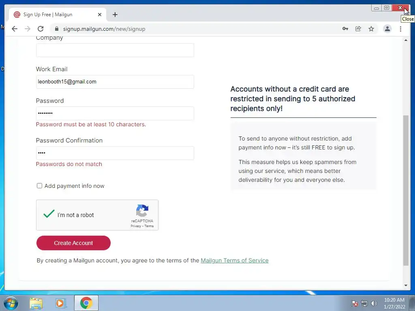Click the browser forward arrow

point(28,29)
